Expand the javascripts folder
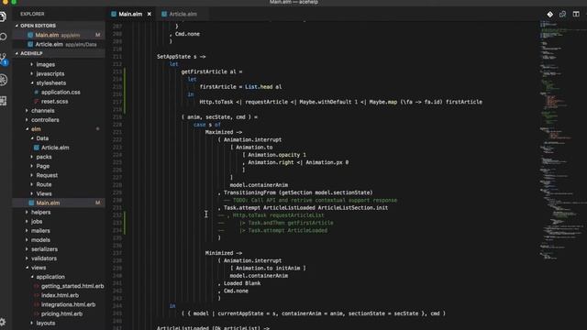This screenshot has width=587, height=330. point(50,73)
